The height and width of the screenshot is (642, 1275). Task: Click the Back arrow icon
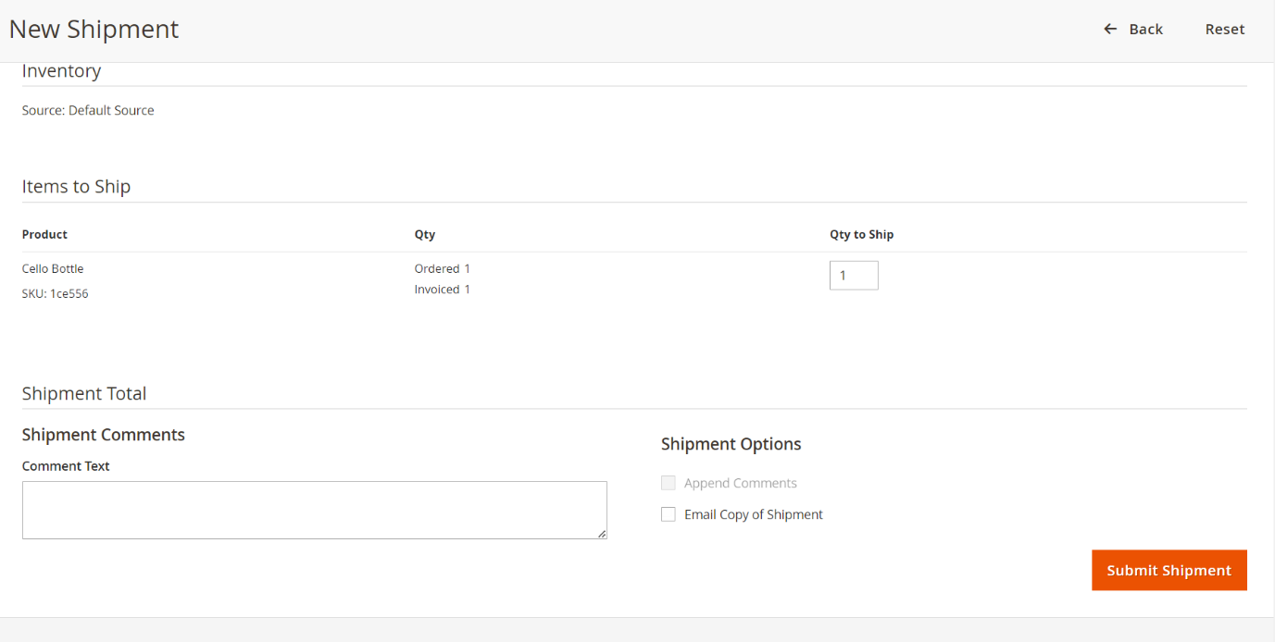coord(1110,30)
